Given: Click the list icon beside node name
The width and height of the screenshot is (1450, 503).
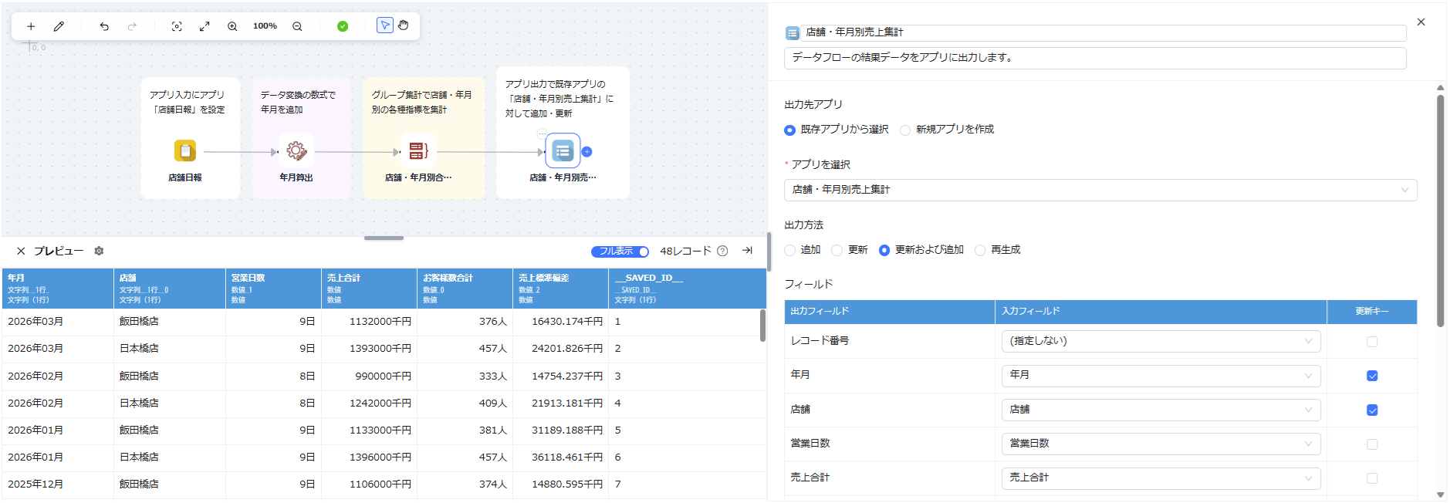Looking at the screenshot, I should [792, 33].
